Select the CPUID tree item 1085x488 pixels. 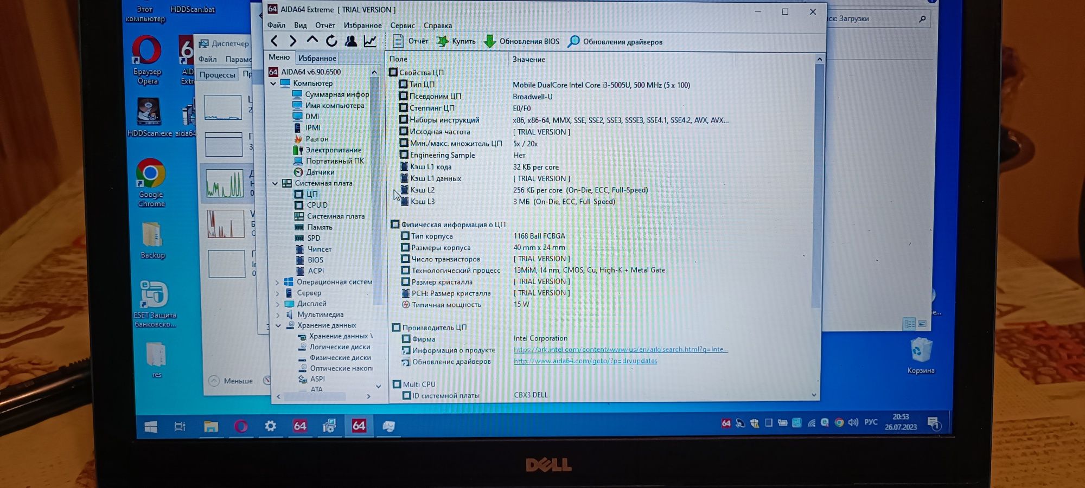(x=311, y=205)
